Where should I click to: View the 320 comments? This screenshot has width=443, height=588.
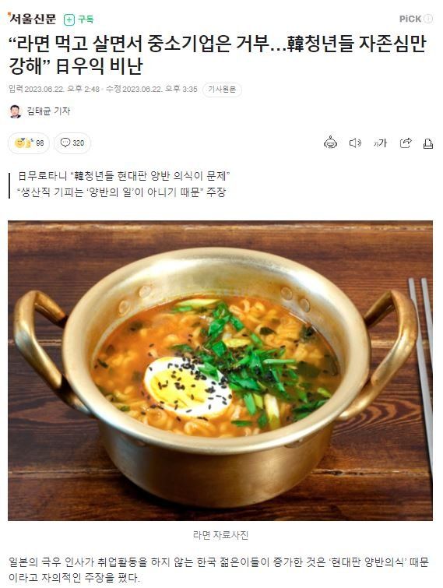72,143
